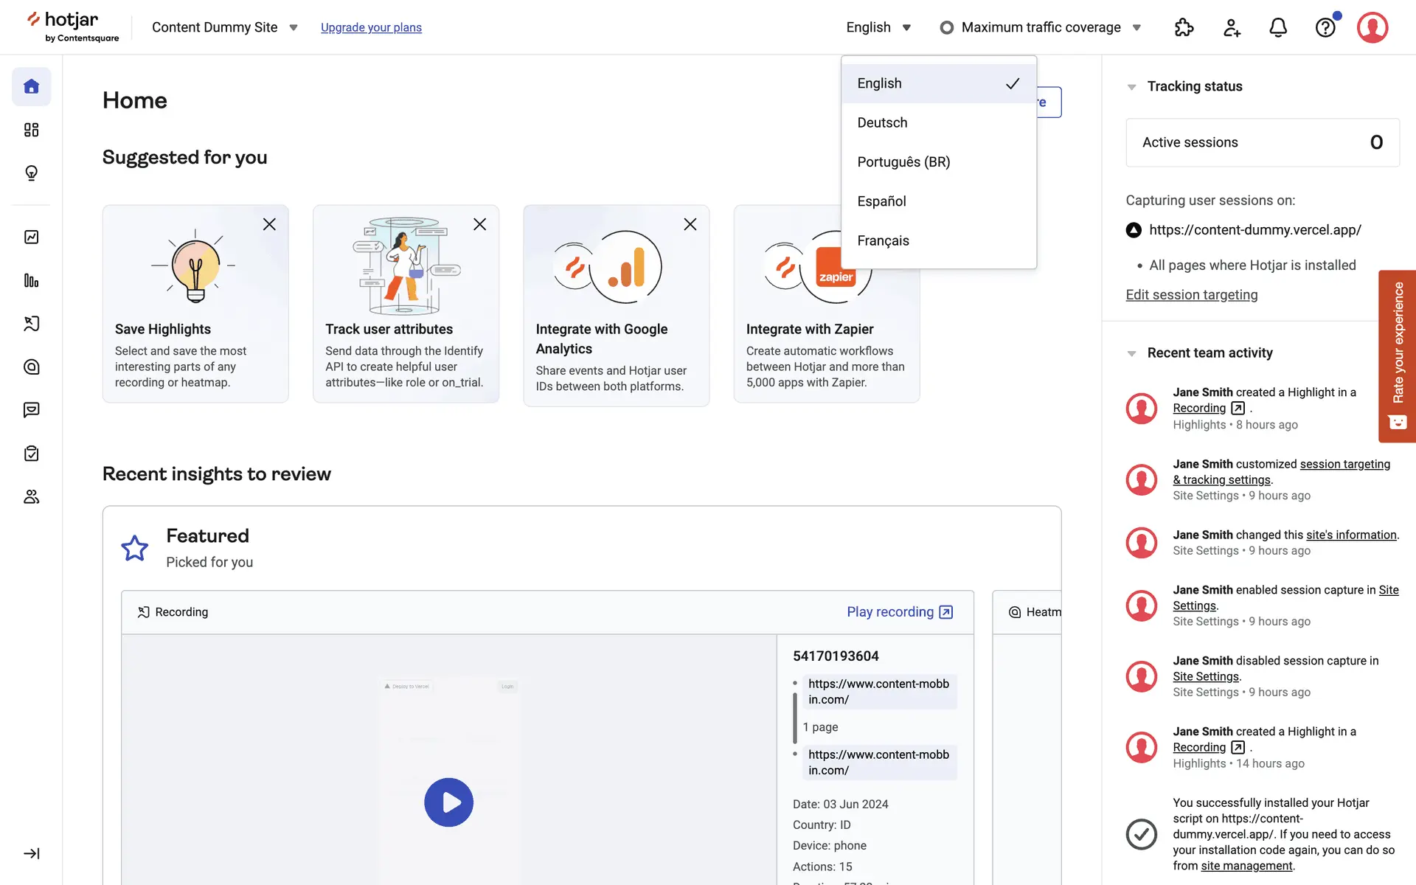This screenshot has width=1416, height=885.
Task: Click the notifications bell icon
Action: point(1277,27)
